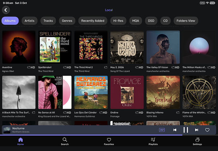Check the VPN status indicator
Screen dimensions: 218x151
[202, 3]
